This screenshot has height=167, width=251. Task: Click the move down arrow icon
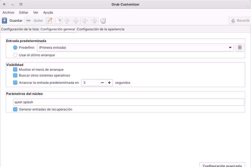pos(76,21)
